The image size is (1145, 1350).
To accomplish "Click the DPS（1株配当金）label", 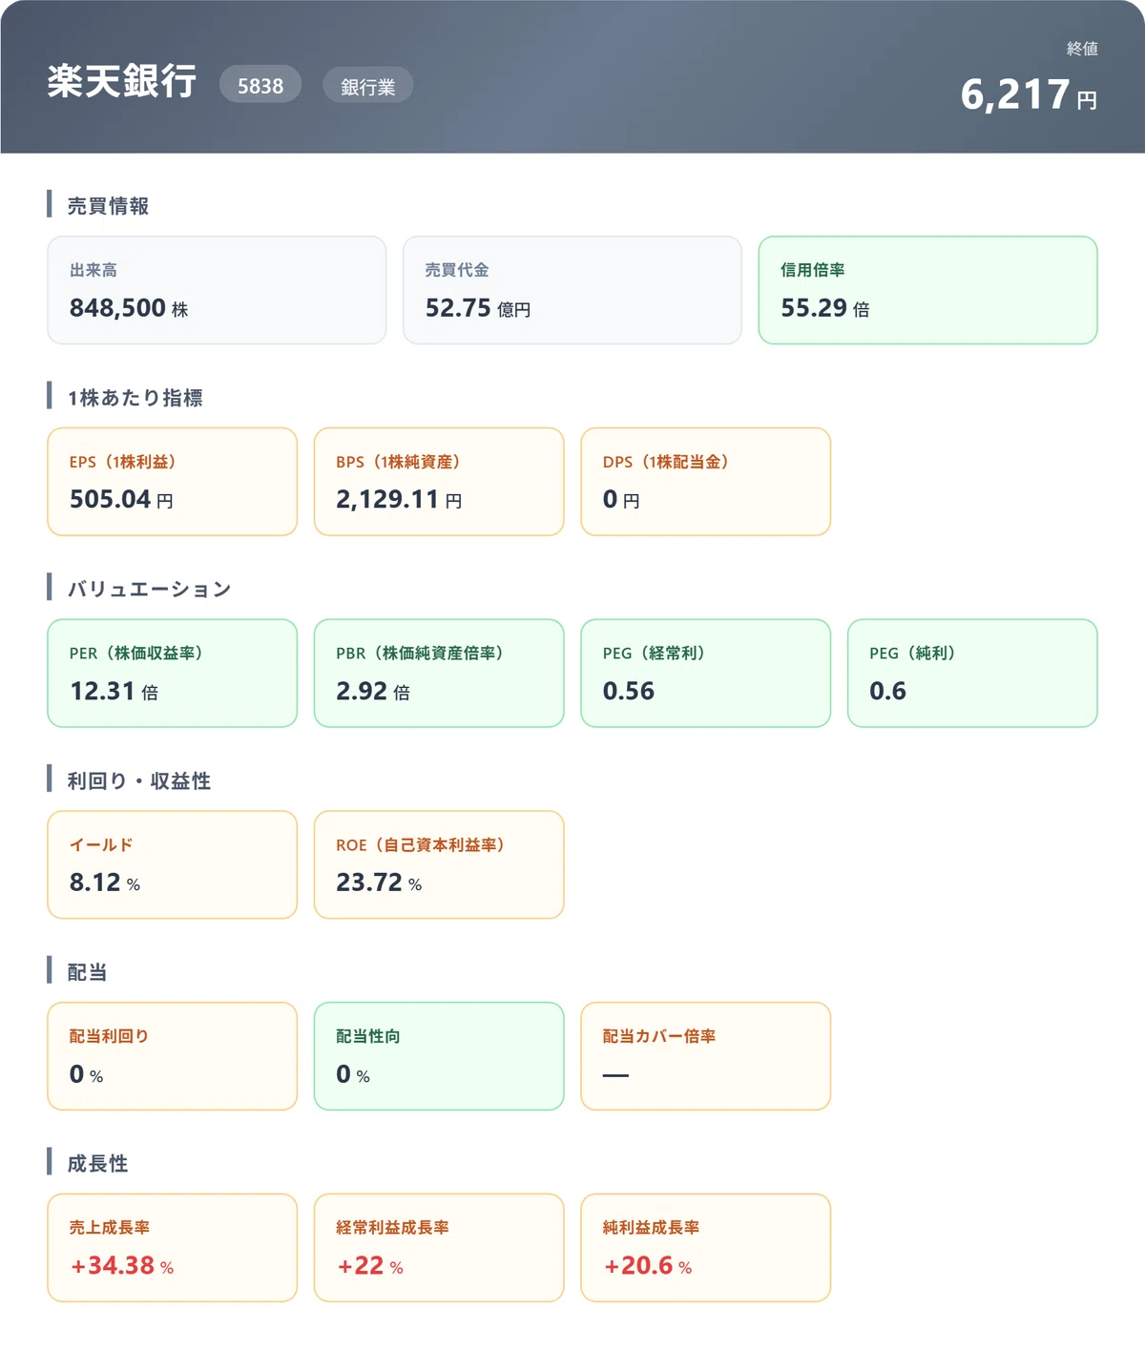I will pos(666,462).
